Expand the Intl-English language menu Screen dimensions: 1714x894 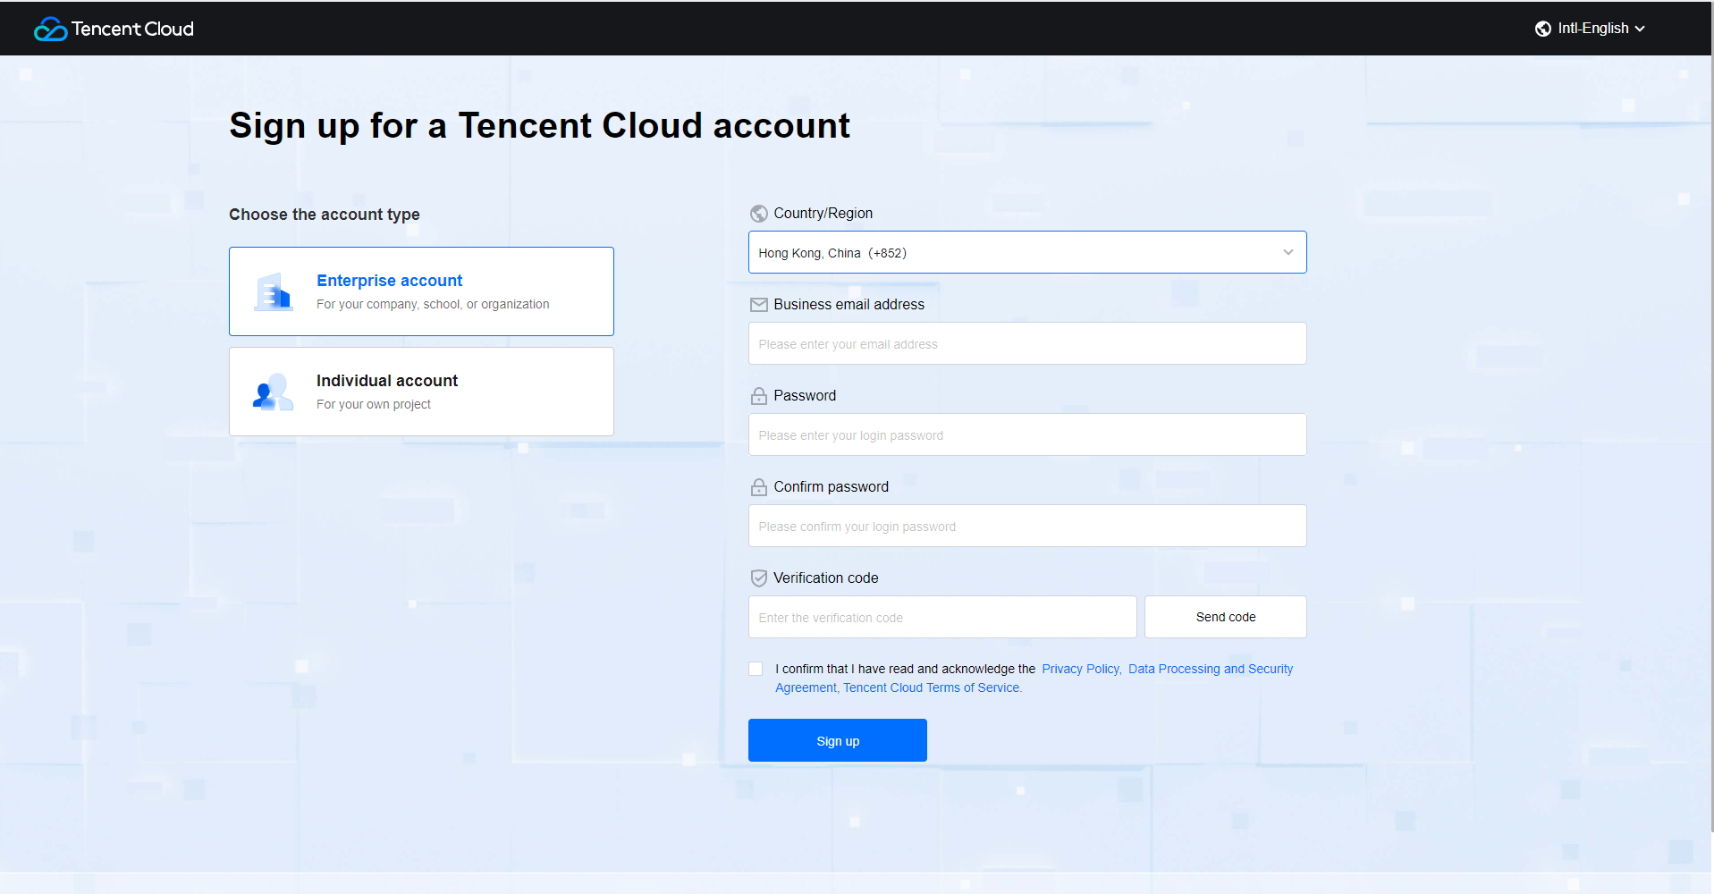pos(1592,29)
